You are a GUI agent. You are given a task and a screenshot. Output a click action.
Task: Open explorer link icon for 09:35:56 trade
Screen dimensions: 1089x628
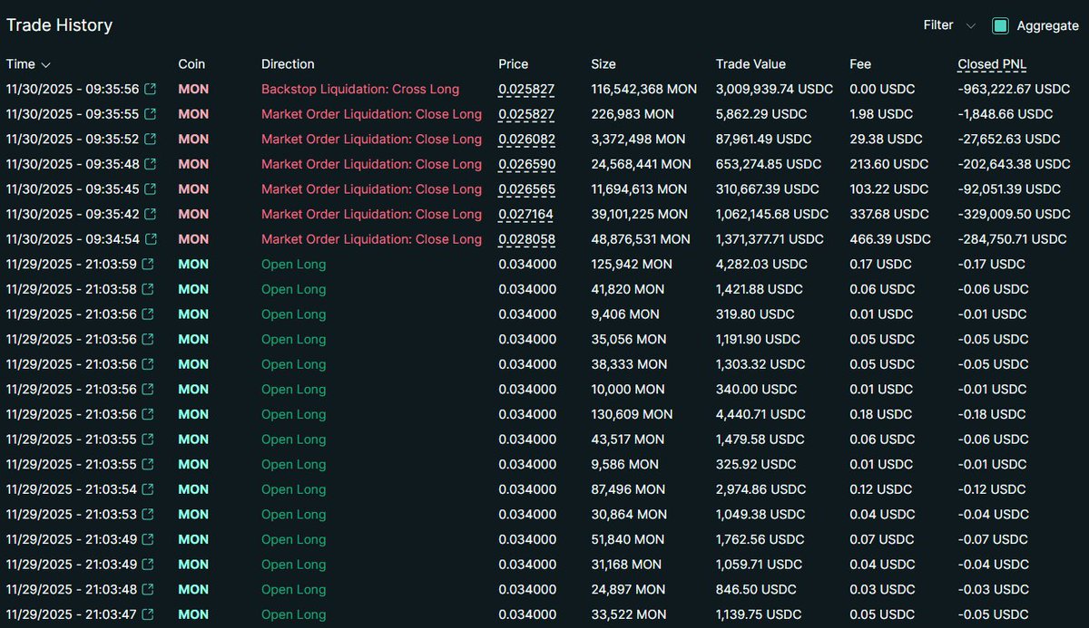[x=151, y=89]
